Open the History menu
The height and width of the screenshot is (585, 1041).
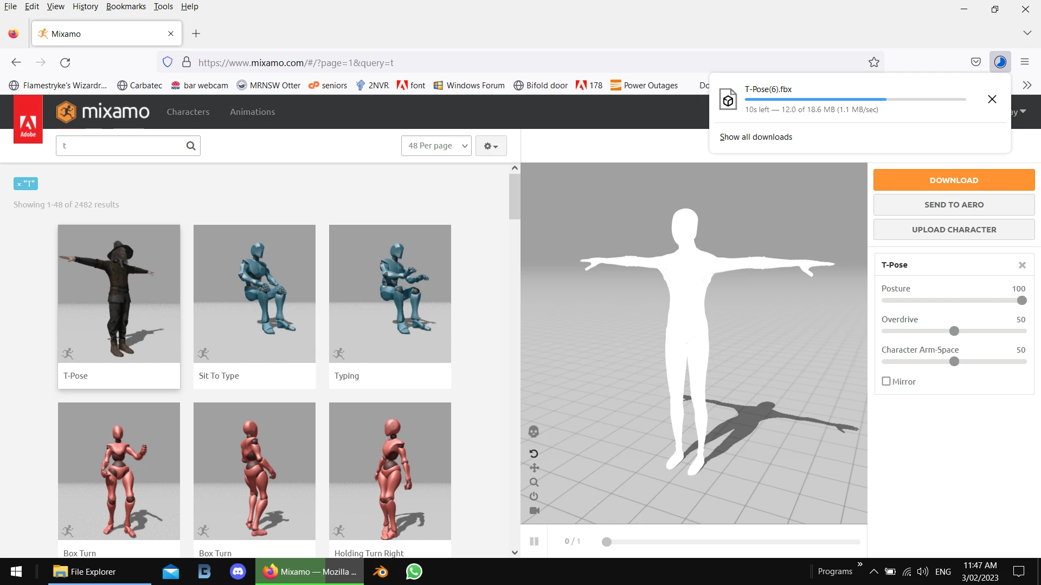click(85, 6)
